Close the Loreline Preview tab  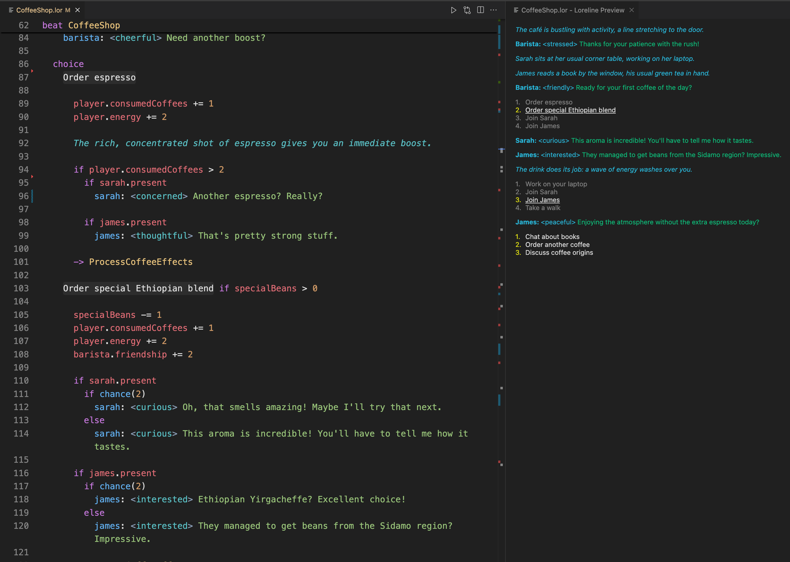coord(632,10)
